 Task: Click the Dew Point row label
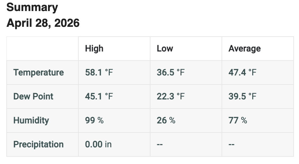click(33, 97)
